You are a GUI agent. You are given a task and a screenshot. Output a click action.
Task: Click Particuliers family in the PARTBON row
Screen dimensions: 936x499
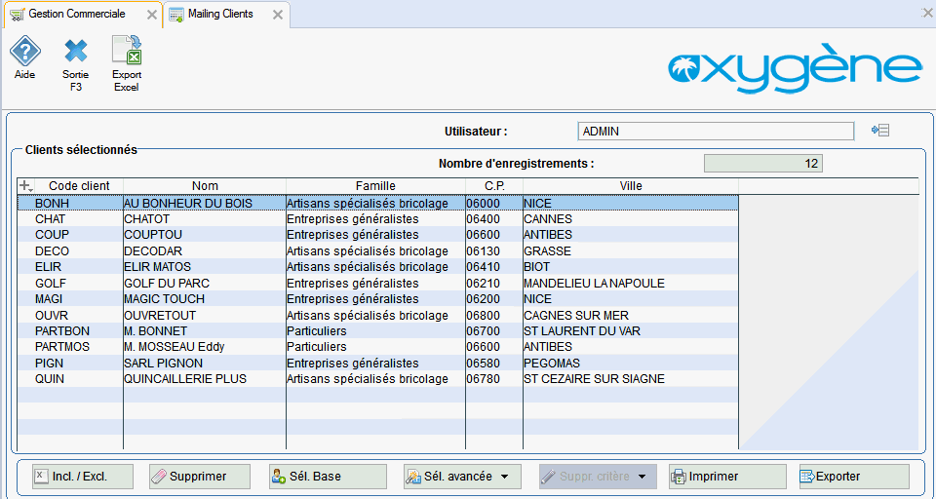(375, 330)
